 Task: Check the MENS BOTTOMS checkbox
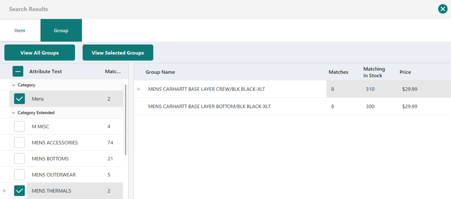pyautogui.click(x=19, y=159)
